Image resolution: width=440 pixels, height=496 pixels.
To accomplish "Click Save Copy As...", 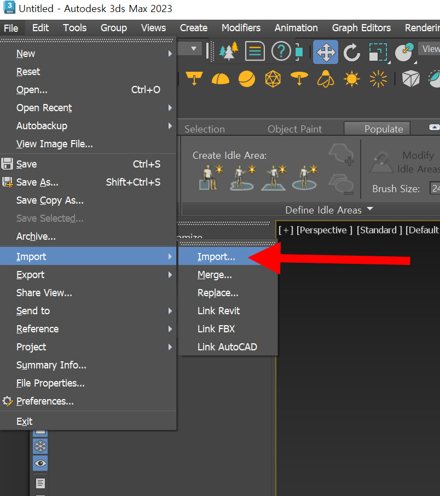I will pos(88,200).
